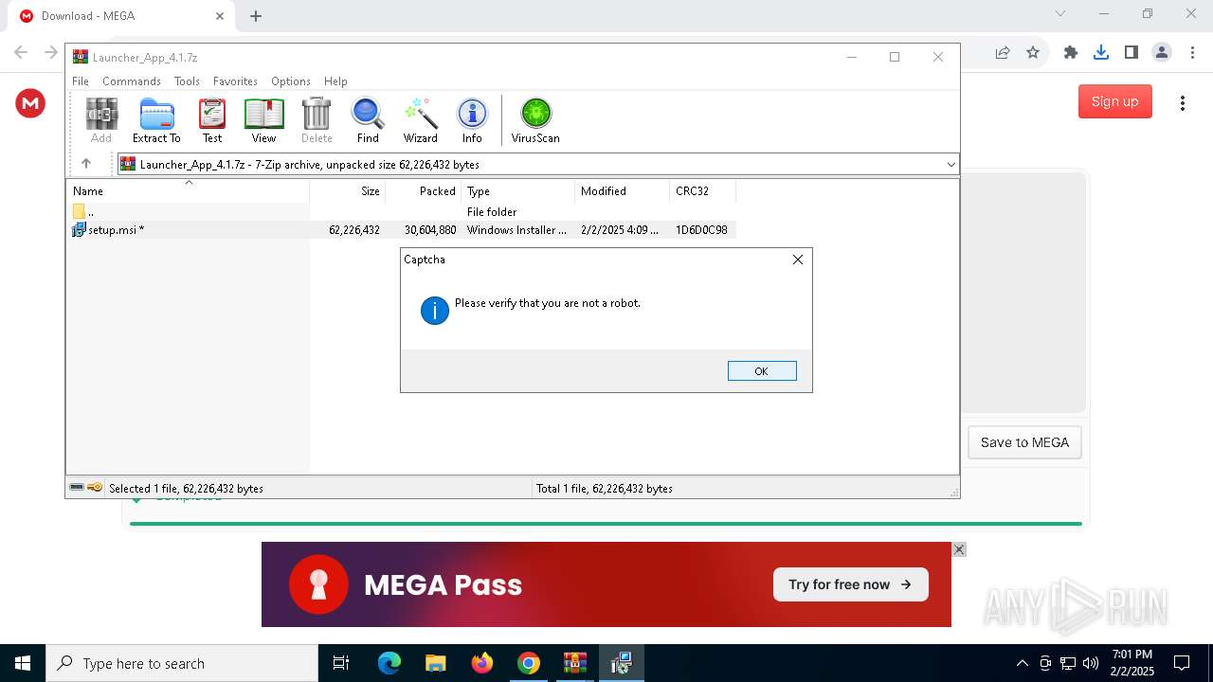Viewport: 1213px width, 682px height.
Task: Open Chrome downloads icon
Action: pos(1101,53)
